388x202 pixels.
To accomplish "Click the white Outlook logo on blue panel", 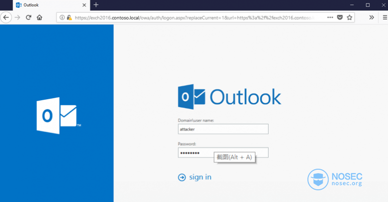I will [59, 115].
